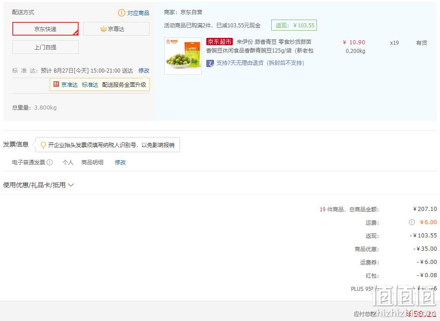This screenshot has height=321, width=440.
Task: Click the 商品明细 invoice content text
Action: (92, 162)
